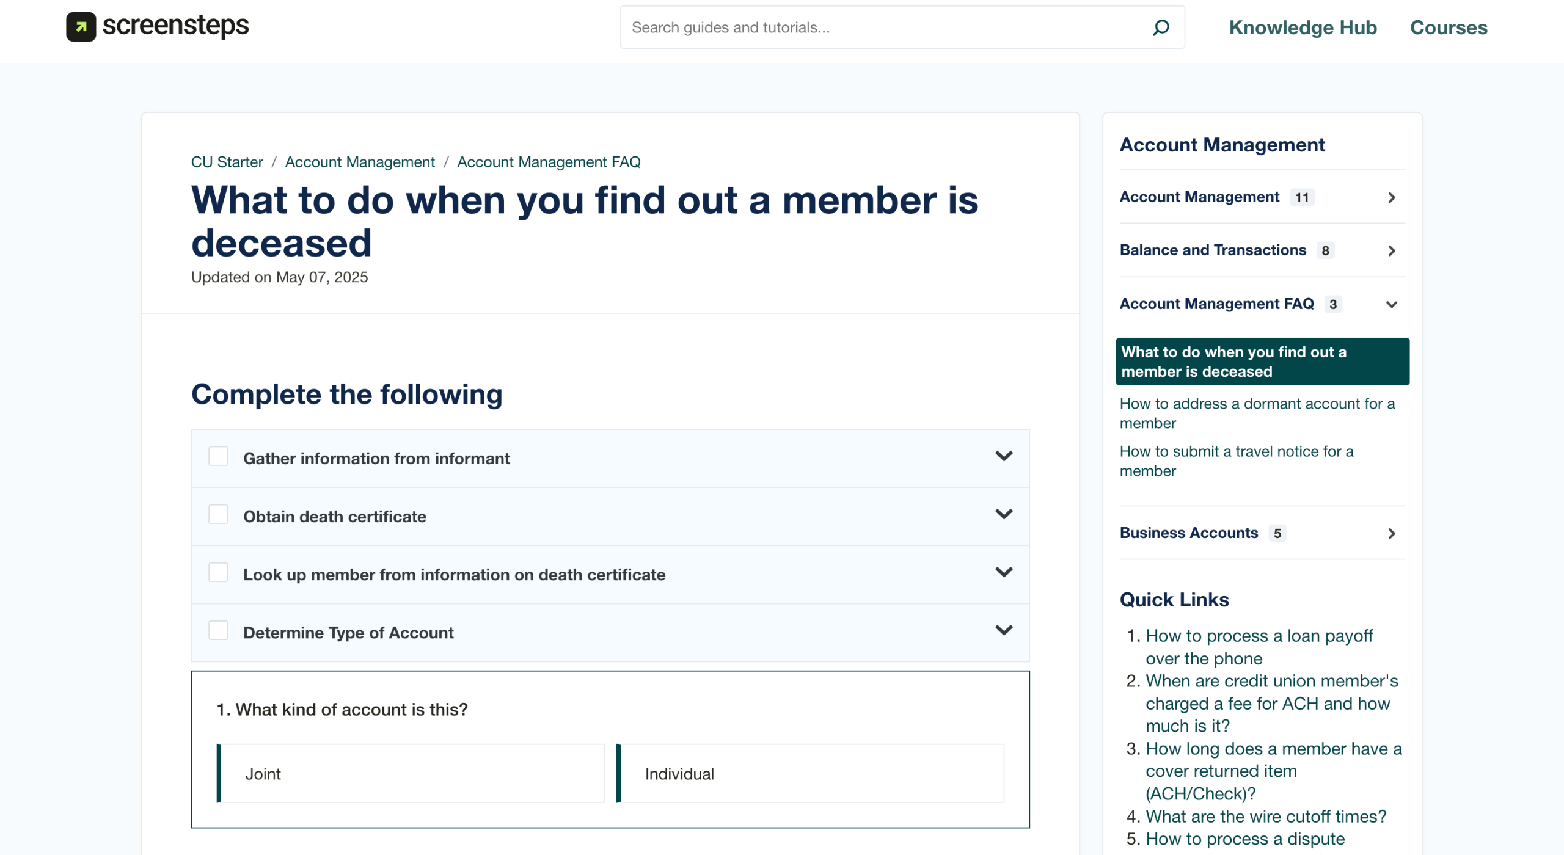Open the Courses menu item

coord(1448,27)
